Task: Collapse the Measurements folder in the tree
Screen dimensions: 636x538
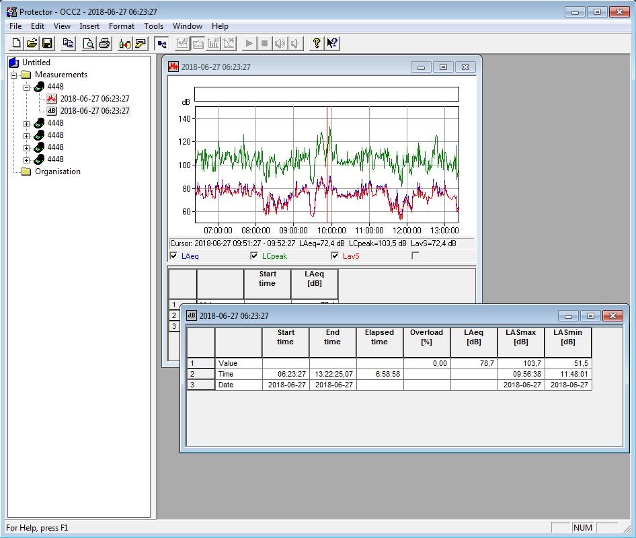Action: (x=14, y=75)
